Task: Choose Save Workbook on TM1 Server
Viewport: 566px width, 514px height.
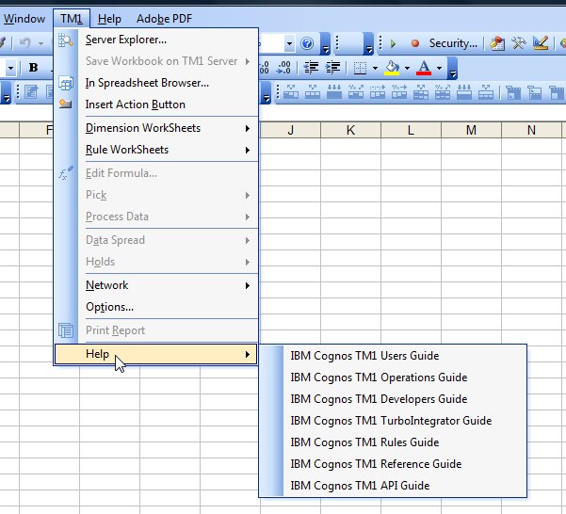Action: coord(156,61)
